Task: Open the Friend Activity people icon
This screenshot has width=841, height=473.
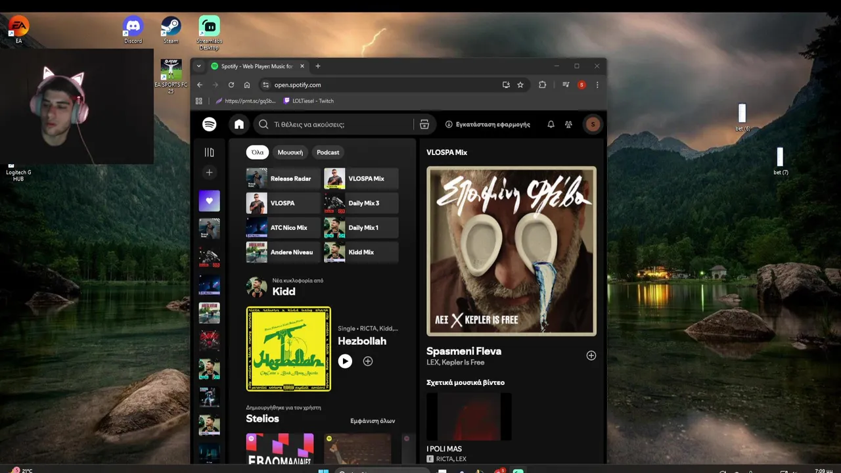Action: 568,124
